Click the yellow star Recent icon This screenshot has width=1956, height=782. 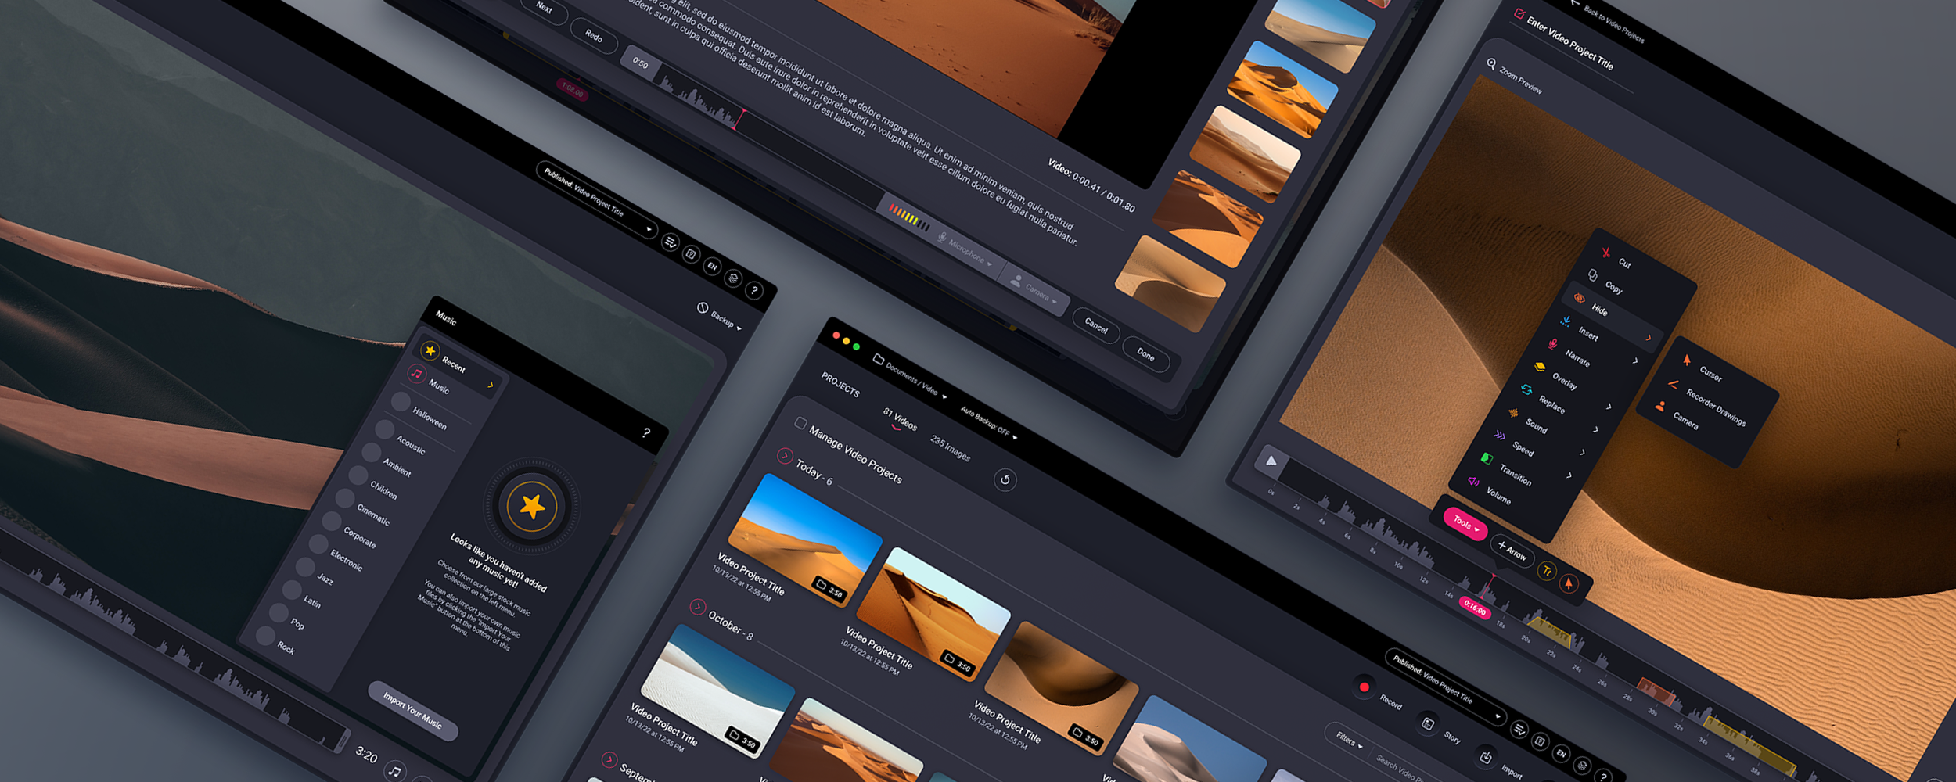point(430,350)
